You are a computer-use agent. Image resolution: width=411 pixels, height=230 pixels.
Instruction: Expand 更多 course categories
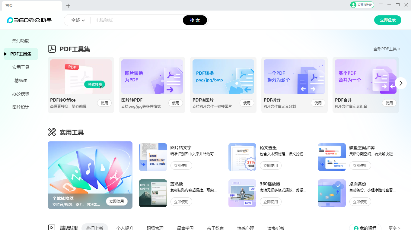[x=394, y=228]
